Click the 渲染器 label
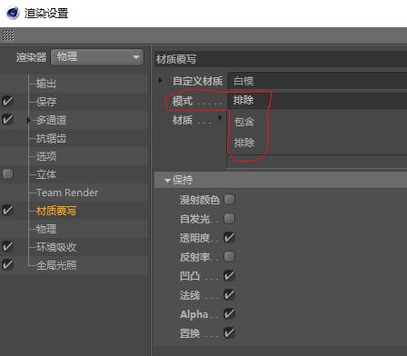Image resolution: width=407 pixels, height=356 pixels. click(31, 57)
